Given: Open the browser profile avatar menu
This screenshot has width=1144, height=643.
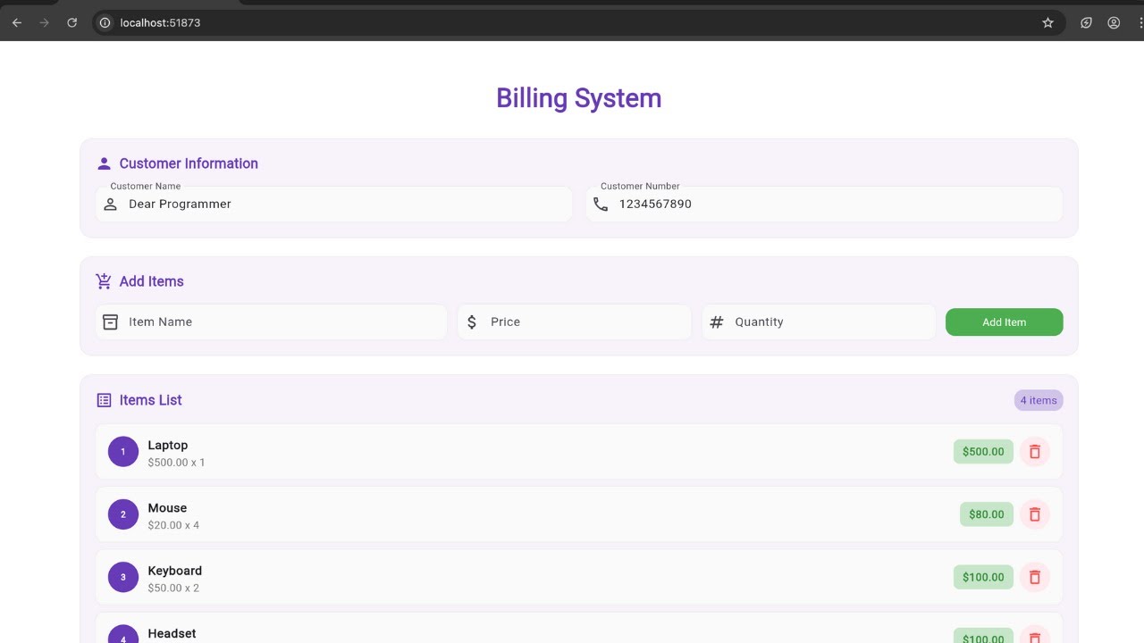Looking at the screenshot, I should tap(1114, 23).
